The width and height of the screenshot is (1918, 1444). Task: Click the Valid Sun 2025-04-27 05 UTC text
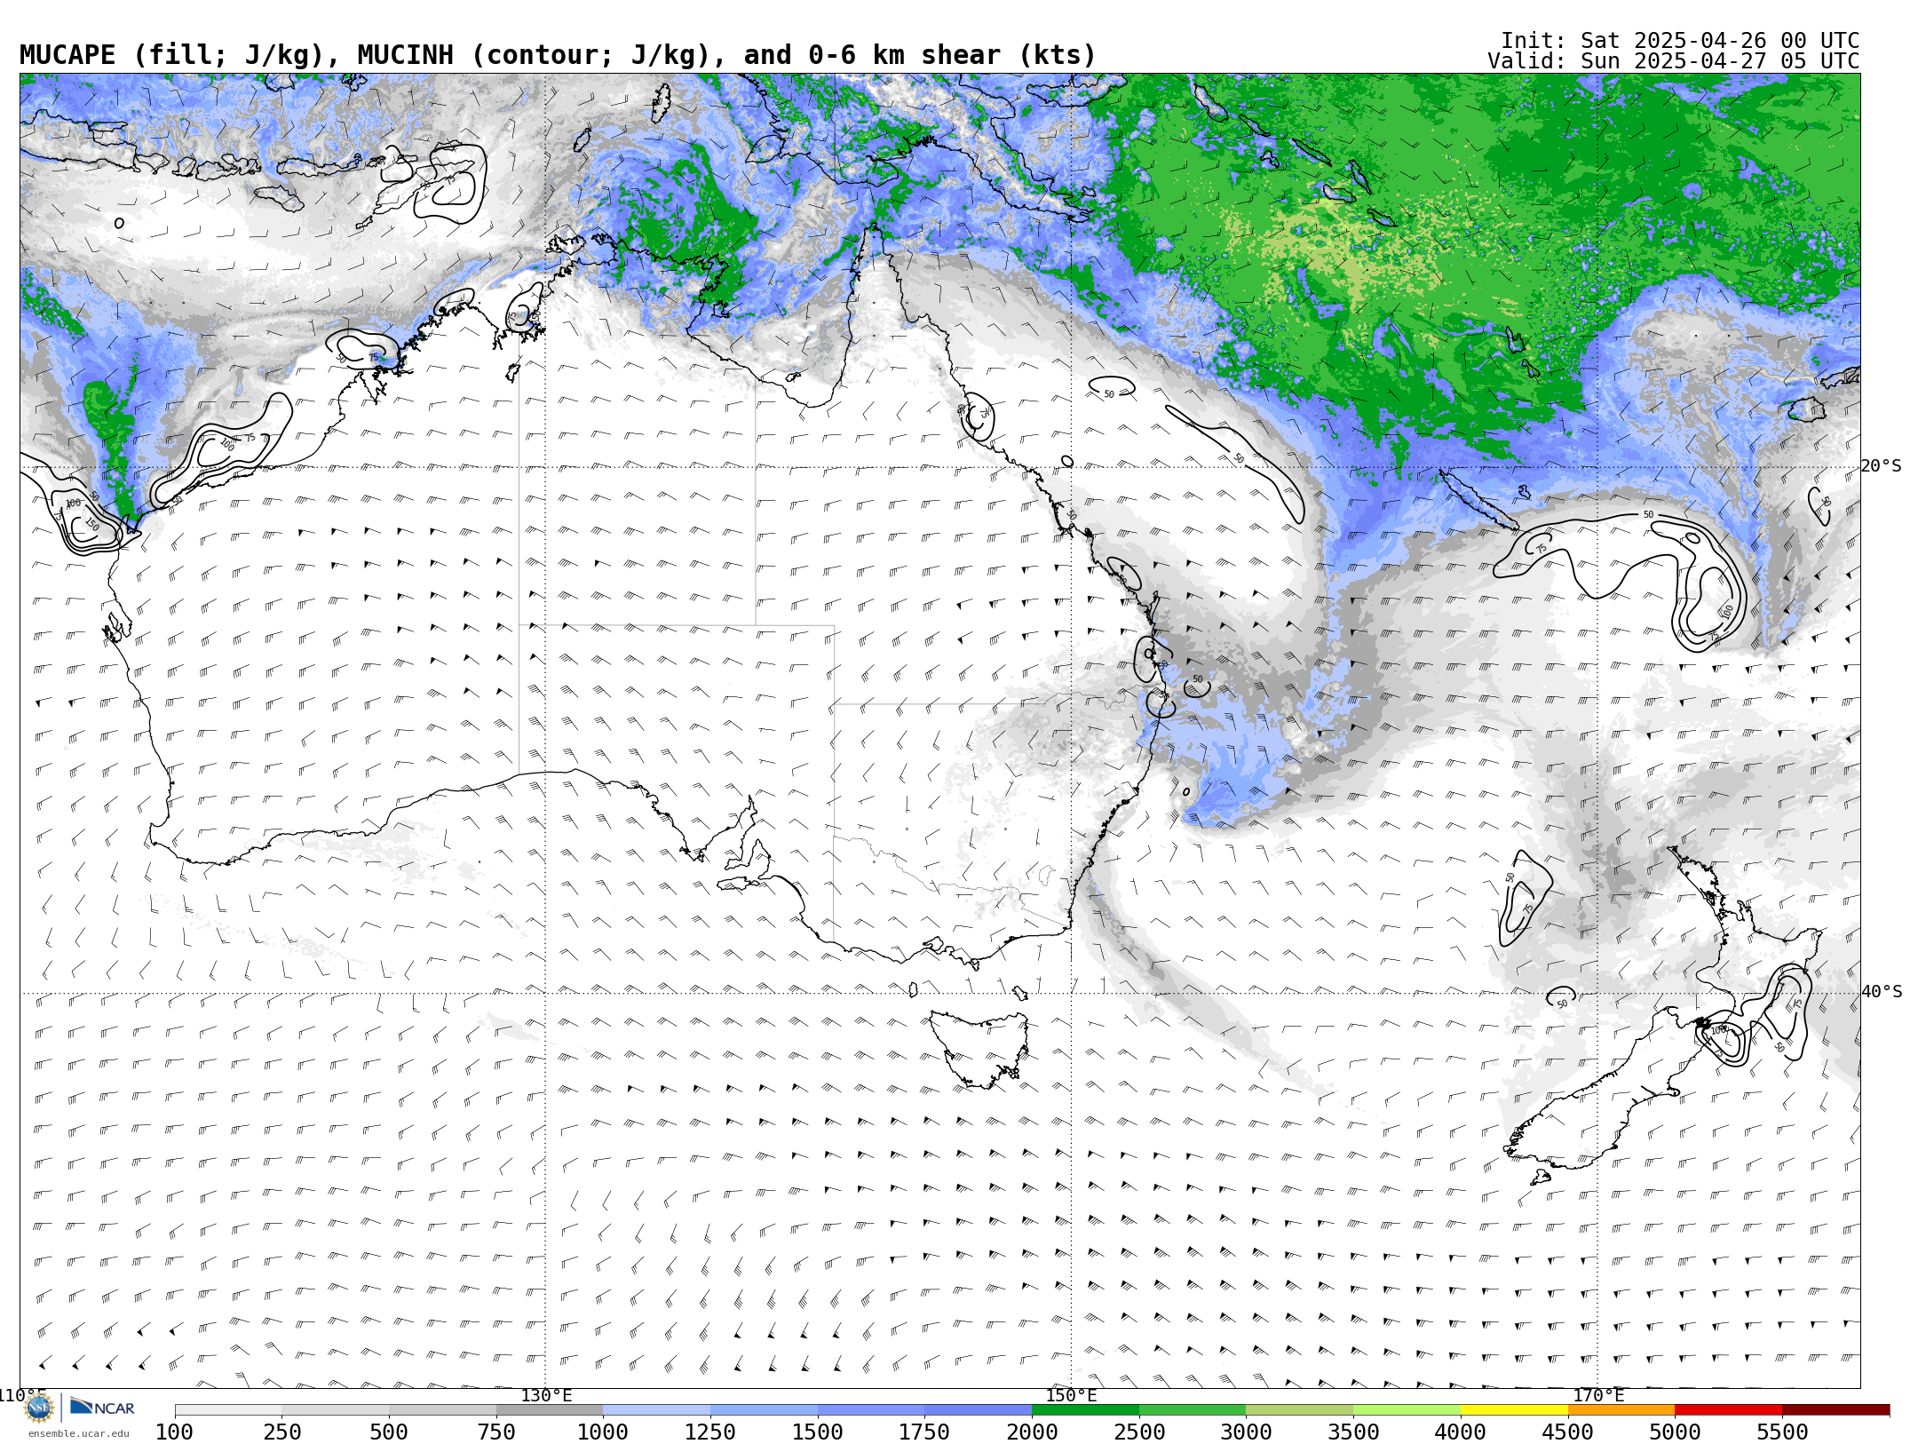click(x=1674, y=61)
